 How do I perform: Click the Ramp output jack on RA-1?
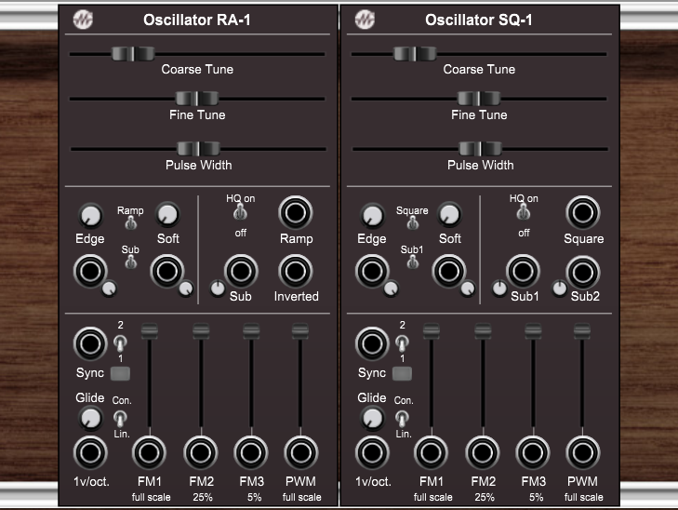coord(296,213)
